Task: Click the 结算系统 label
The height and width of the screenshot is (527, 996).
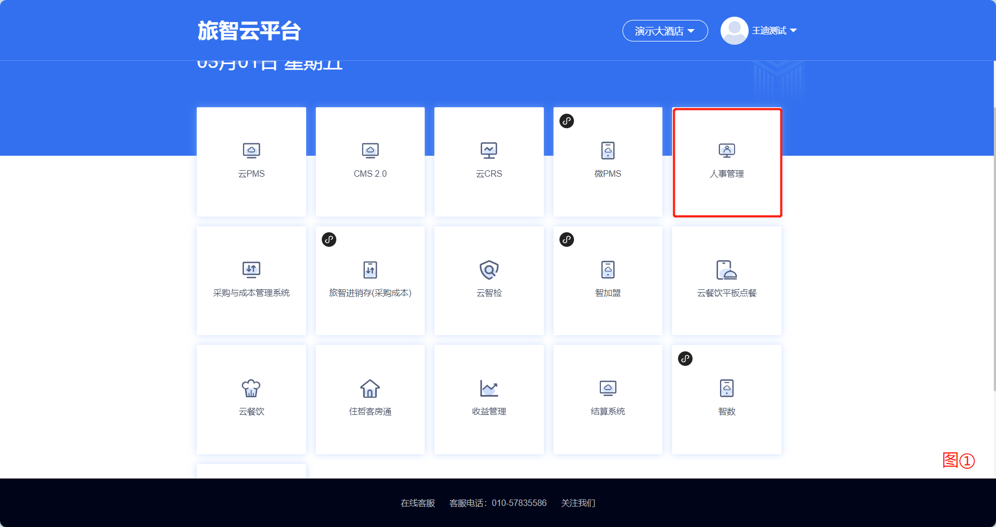Action: [608, 411]
